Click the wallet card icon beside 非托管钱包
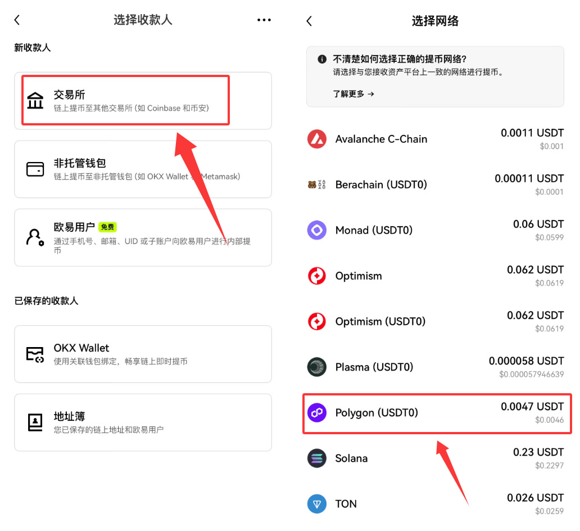This screenshot has width=580, height=531. pos(35,169)
